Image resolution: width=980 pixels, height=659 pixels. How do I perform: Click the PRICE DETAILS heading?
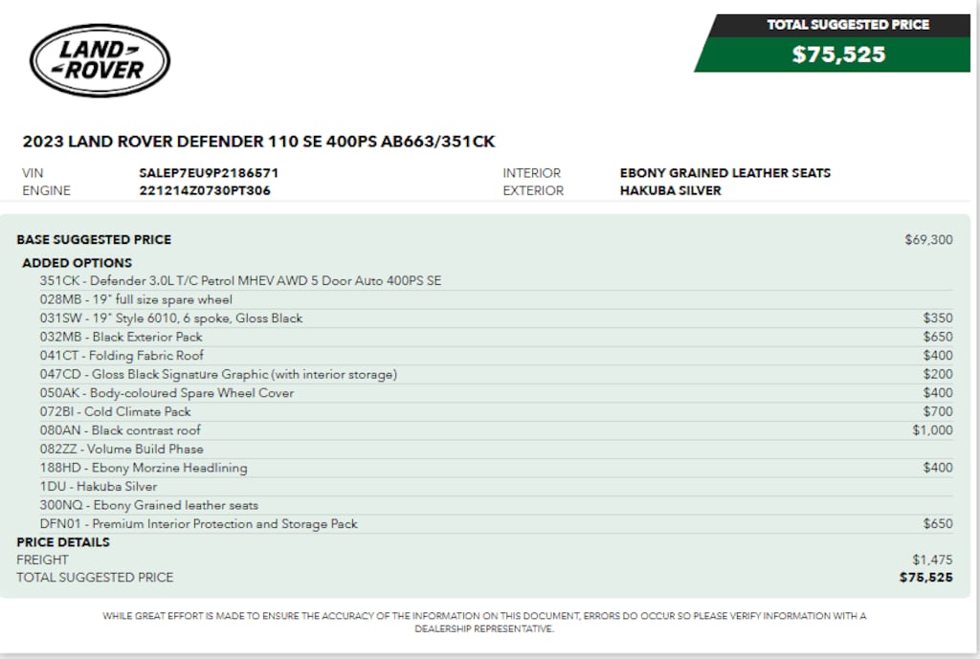(63, 543)
